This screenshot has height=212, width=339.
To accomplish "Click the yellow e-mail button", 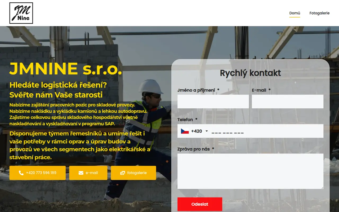I will coord(88,173).
